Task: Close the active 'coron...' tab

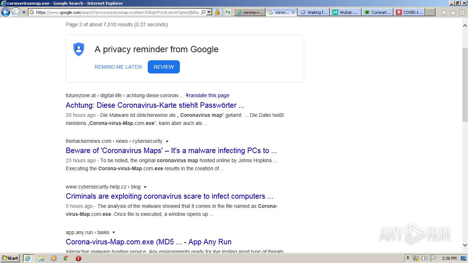Action: click(293, 12)
